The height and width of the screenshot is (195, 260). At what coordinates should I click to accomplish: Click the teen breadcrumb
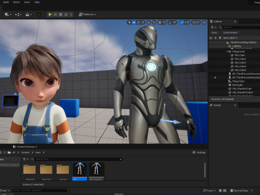(38, 152)
